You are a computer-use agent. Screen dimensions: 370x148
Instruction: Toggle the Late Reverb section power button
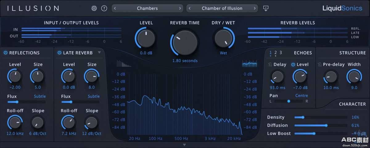pos(59,53)
